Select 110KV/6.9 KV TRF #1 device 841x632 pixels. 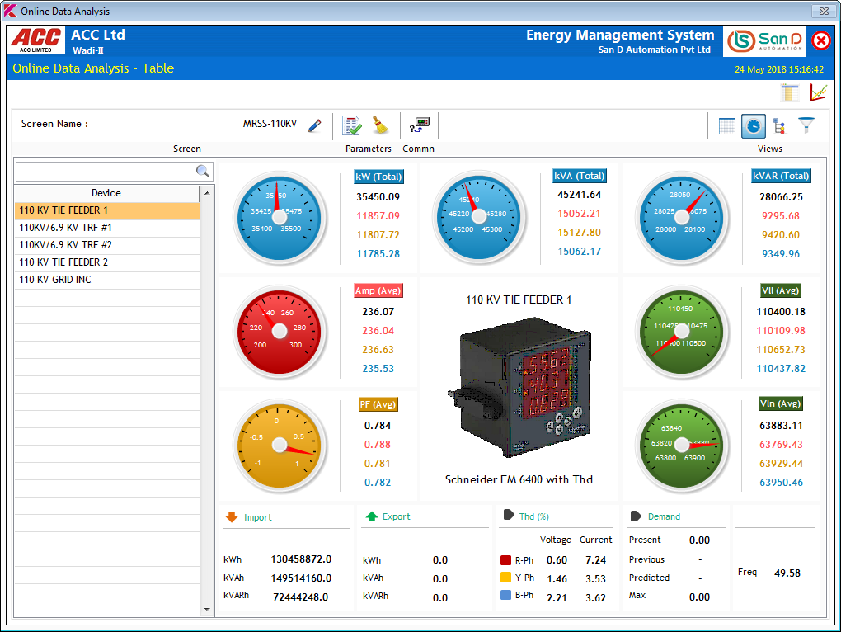coord(107,228)
